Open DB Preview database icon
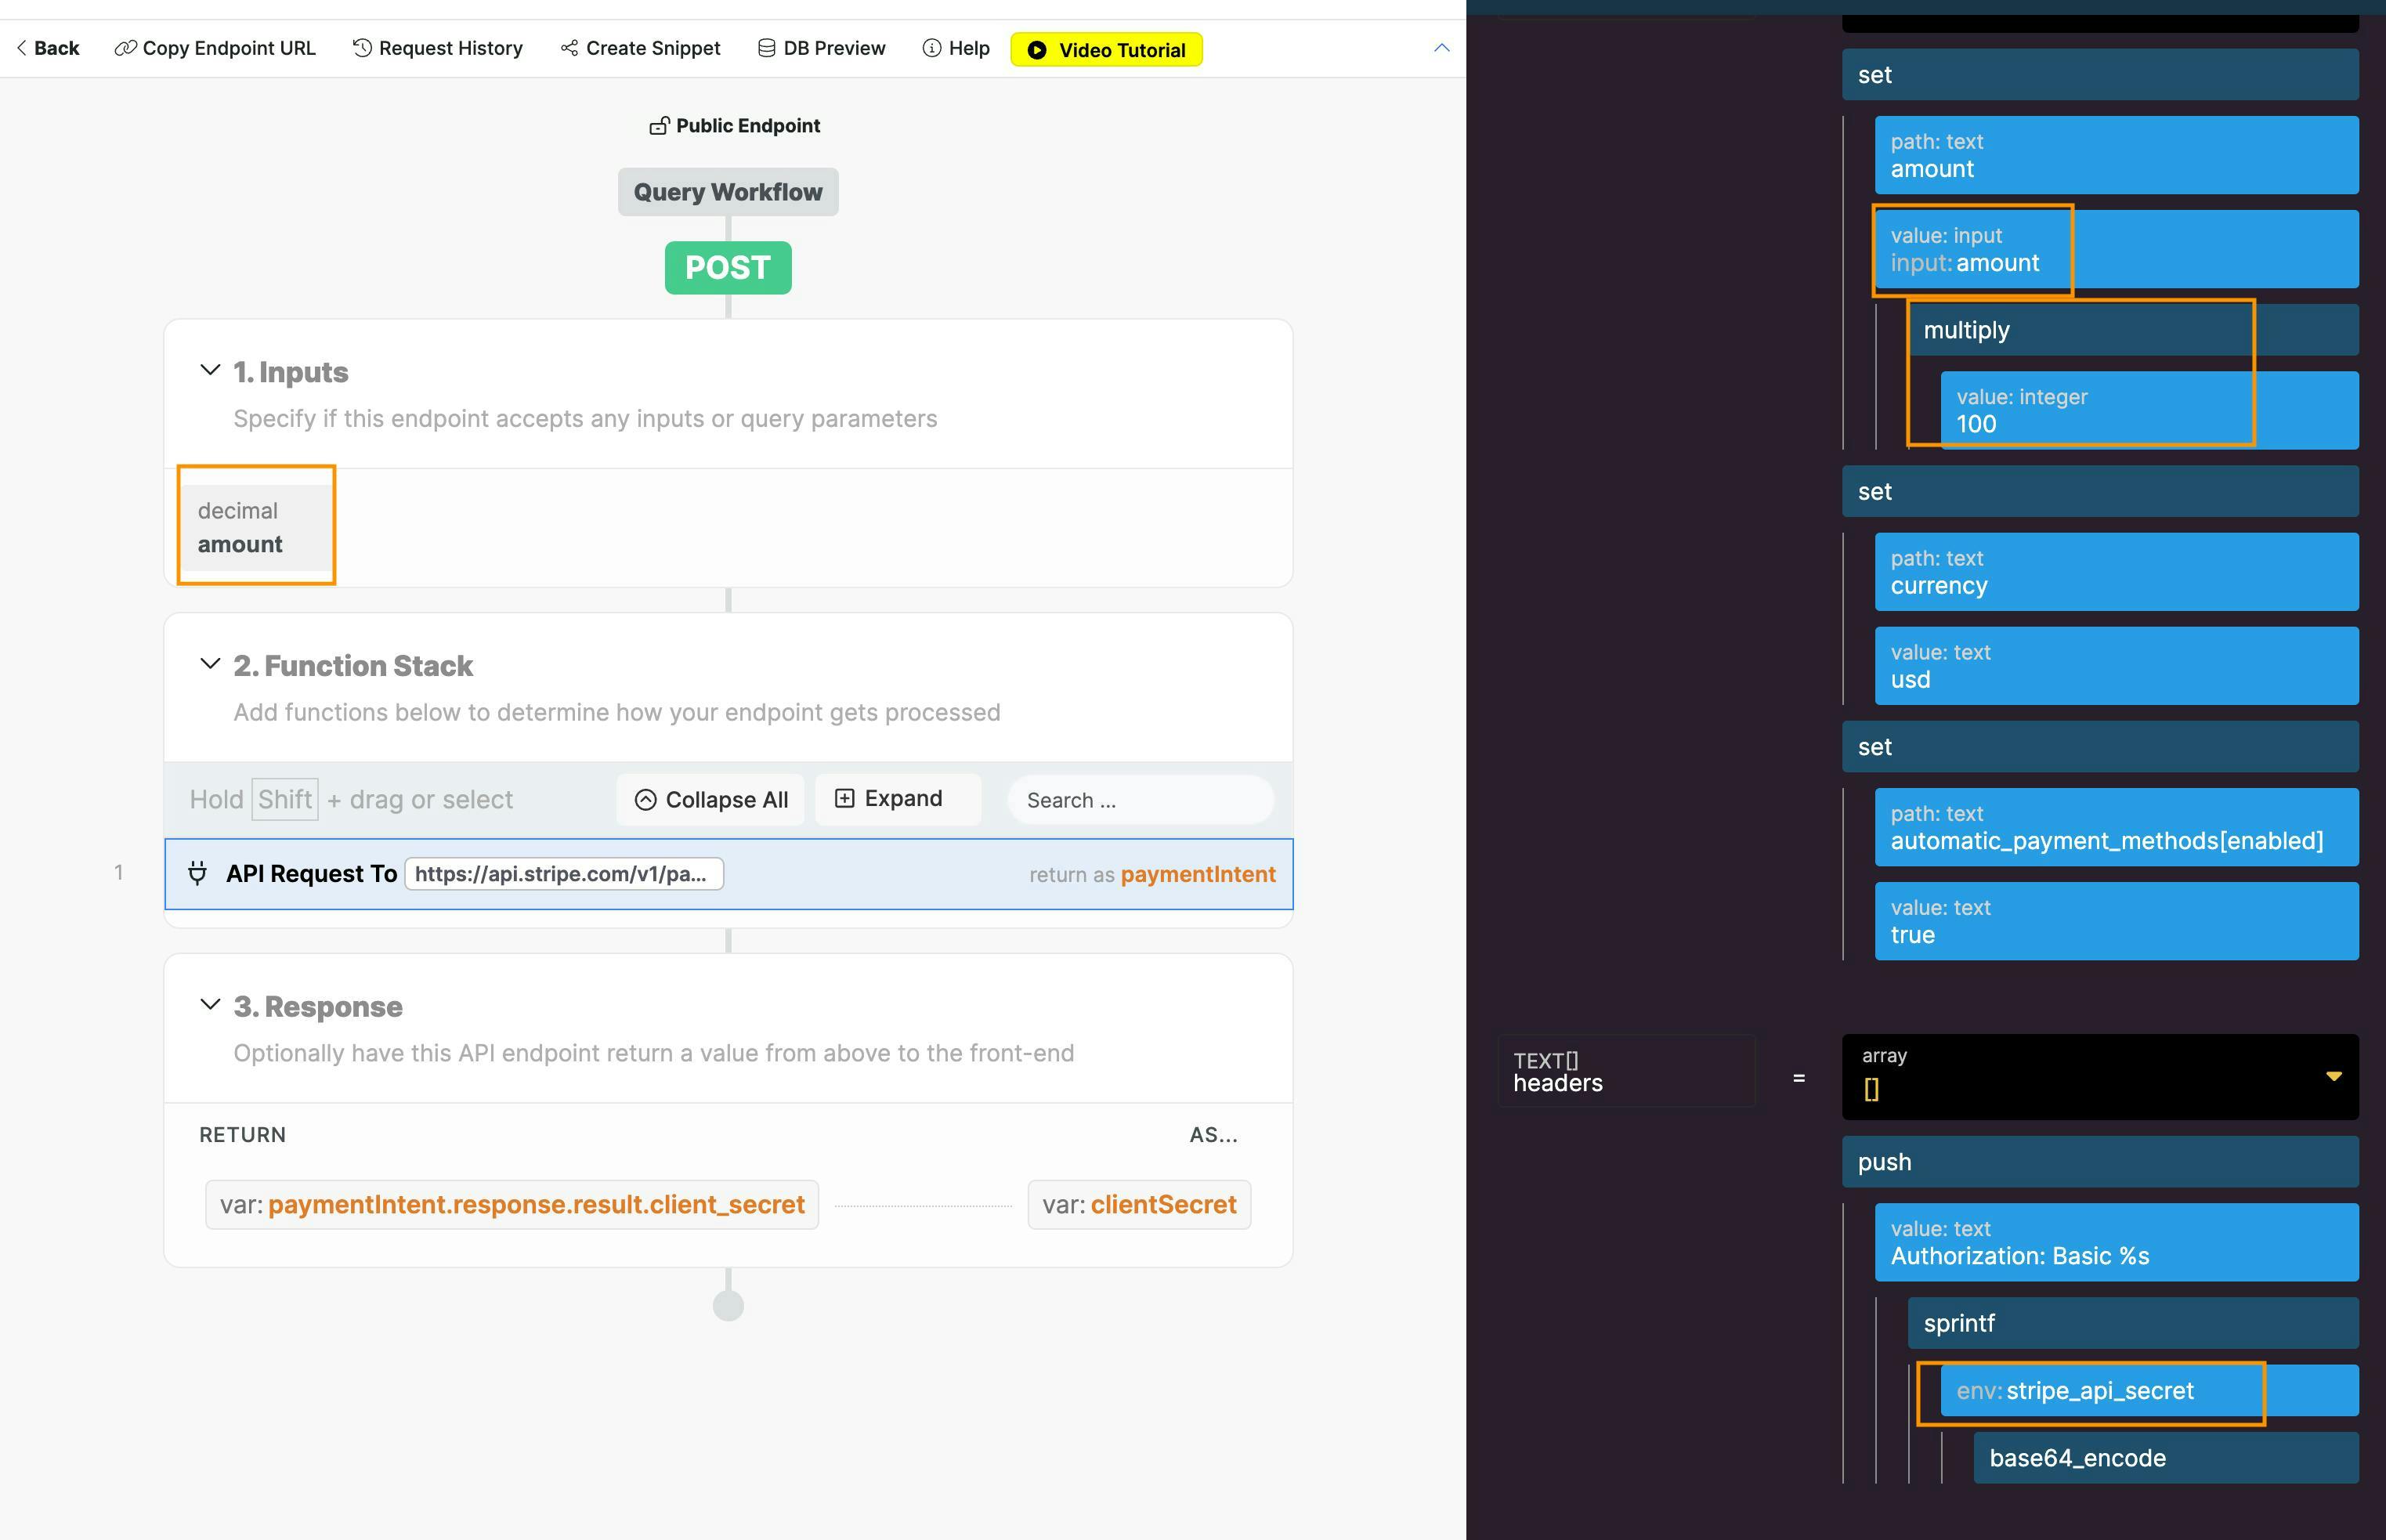The width and height of the screenshot is (2386, 1540). (x=766, y=48)
